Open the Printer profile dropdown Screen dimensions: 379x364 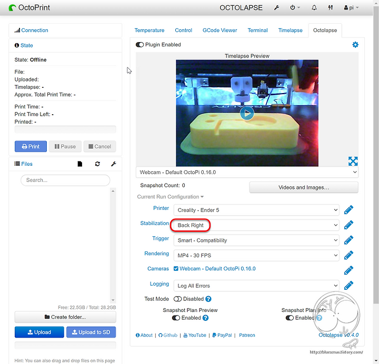point(256,210)
